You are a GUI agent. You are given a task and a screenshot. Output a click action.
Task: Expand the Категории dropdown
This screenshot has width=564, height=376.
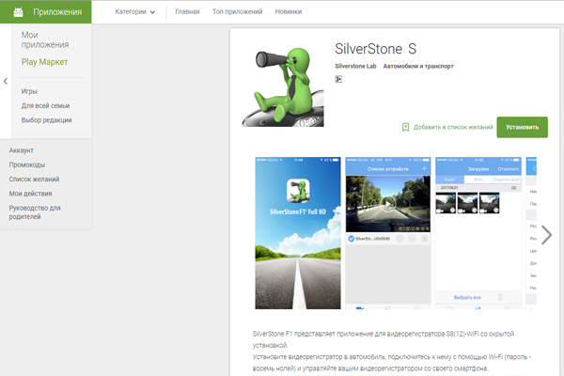[134, 12]
